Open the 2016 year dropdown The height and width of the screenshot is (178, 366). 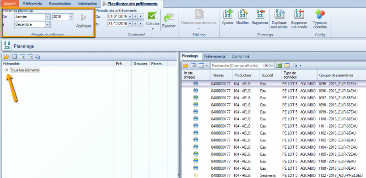tap(71, 17)
